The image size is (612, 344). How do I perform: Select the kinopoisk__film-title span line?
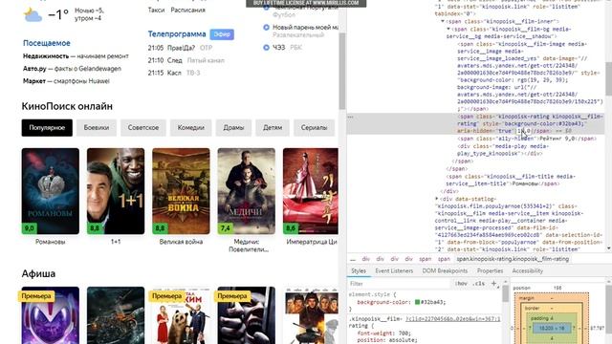click(511, 180)
